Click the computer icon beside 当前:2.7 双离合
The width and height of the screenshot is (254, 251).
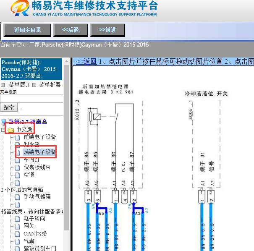(x=3, y=122)
